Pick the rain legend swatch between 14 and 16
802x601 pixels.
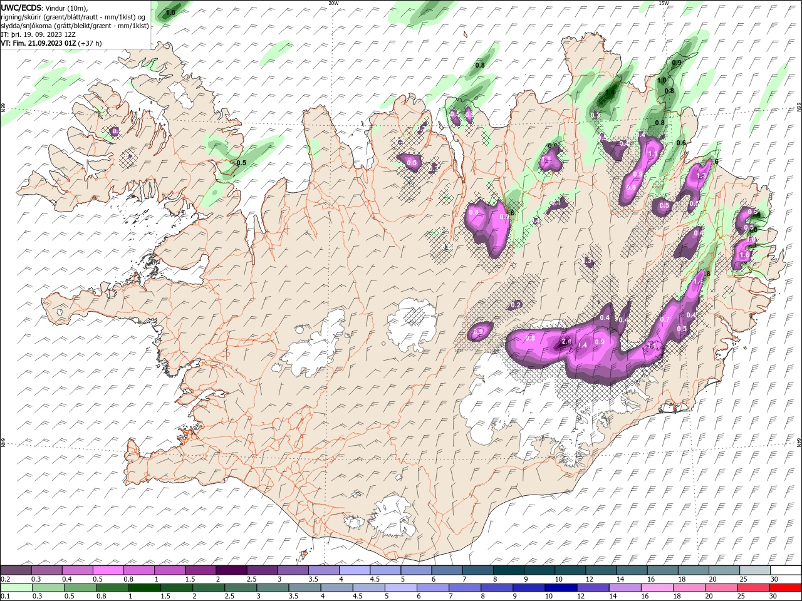[625, 588]
